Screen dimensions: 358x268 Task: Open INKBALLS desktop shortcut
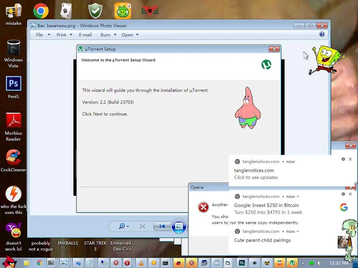(68, 243)
